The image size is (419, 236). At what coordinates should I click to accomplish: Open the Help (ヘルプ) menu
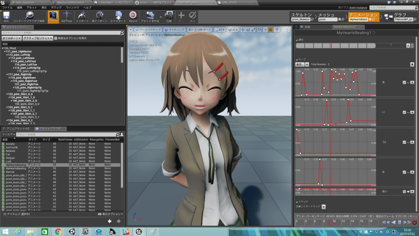tap(87, 7)
